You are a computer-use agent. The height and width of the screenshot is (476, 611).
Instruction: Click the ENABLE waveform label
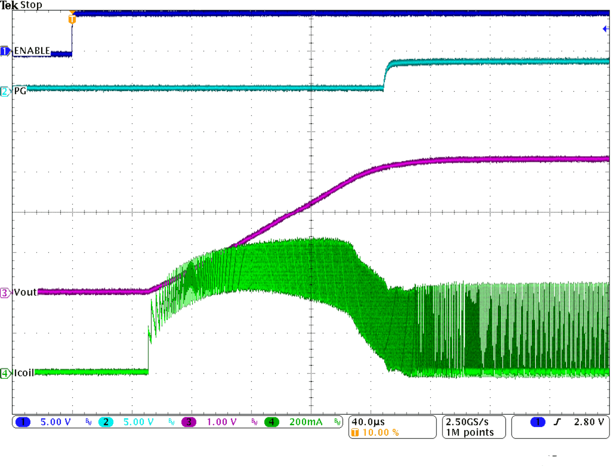pyautogui.click(x=32, y=51)
